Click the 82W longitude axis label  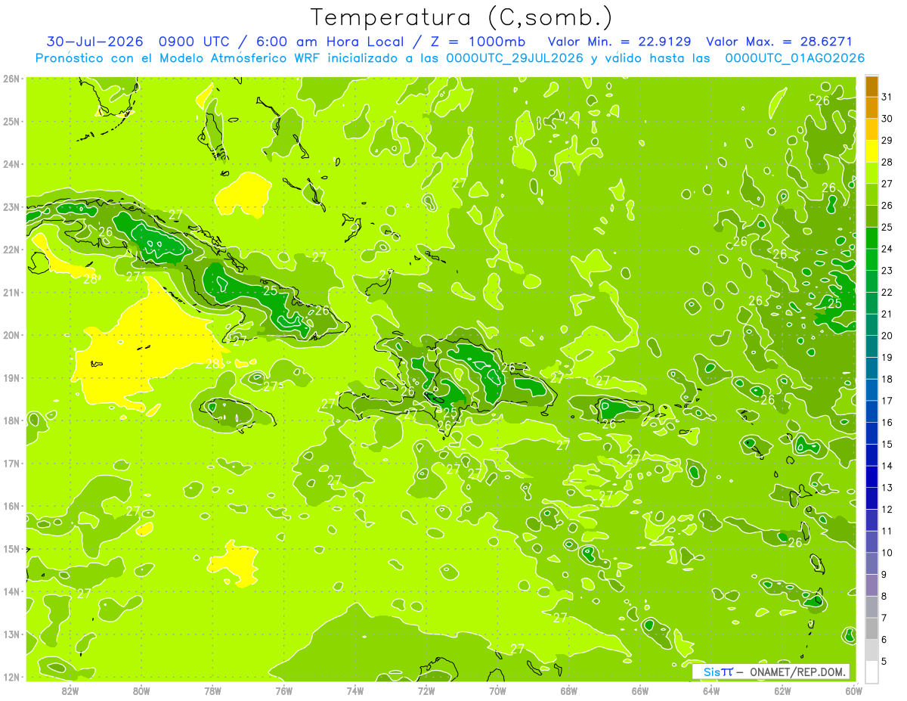click(70, 691)
